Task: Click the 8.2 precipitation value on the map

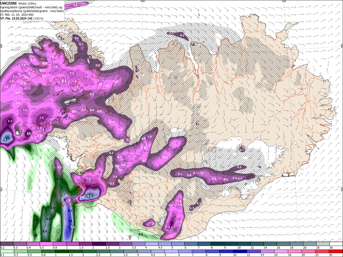Action: [90, 196]
